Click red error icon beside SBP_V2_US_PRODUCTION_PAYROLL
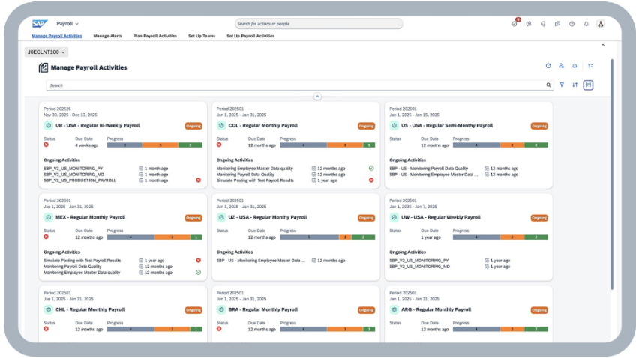Viewport: 639px width, 358px height. tap(199, 180)
